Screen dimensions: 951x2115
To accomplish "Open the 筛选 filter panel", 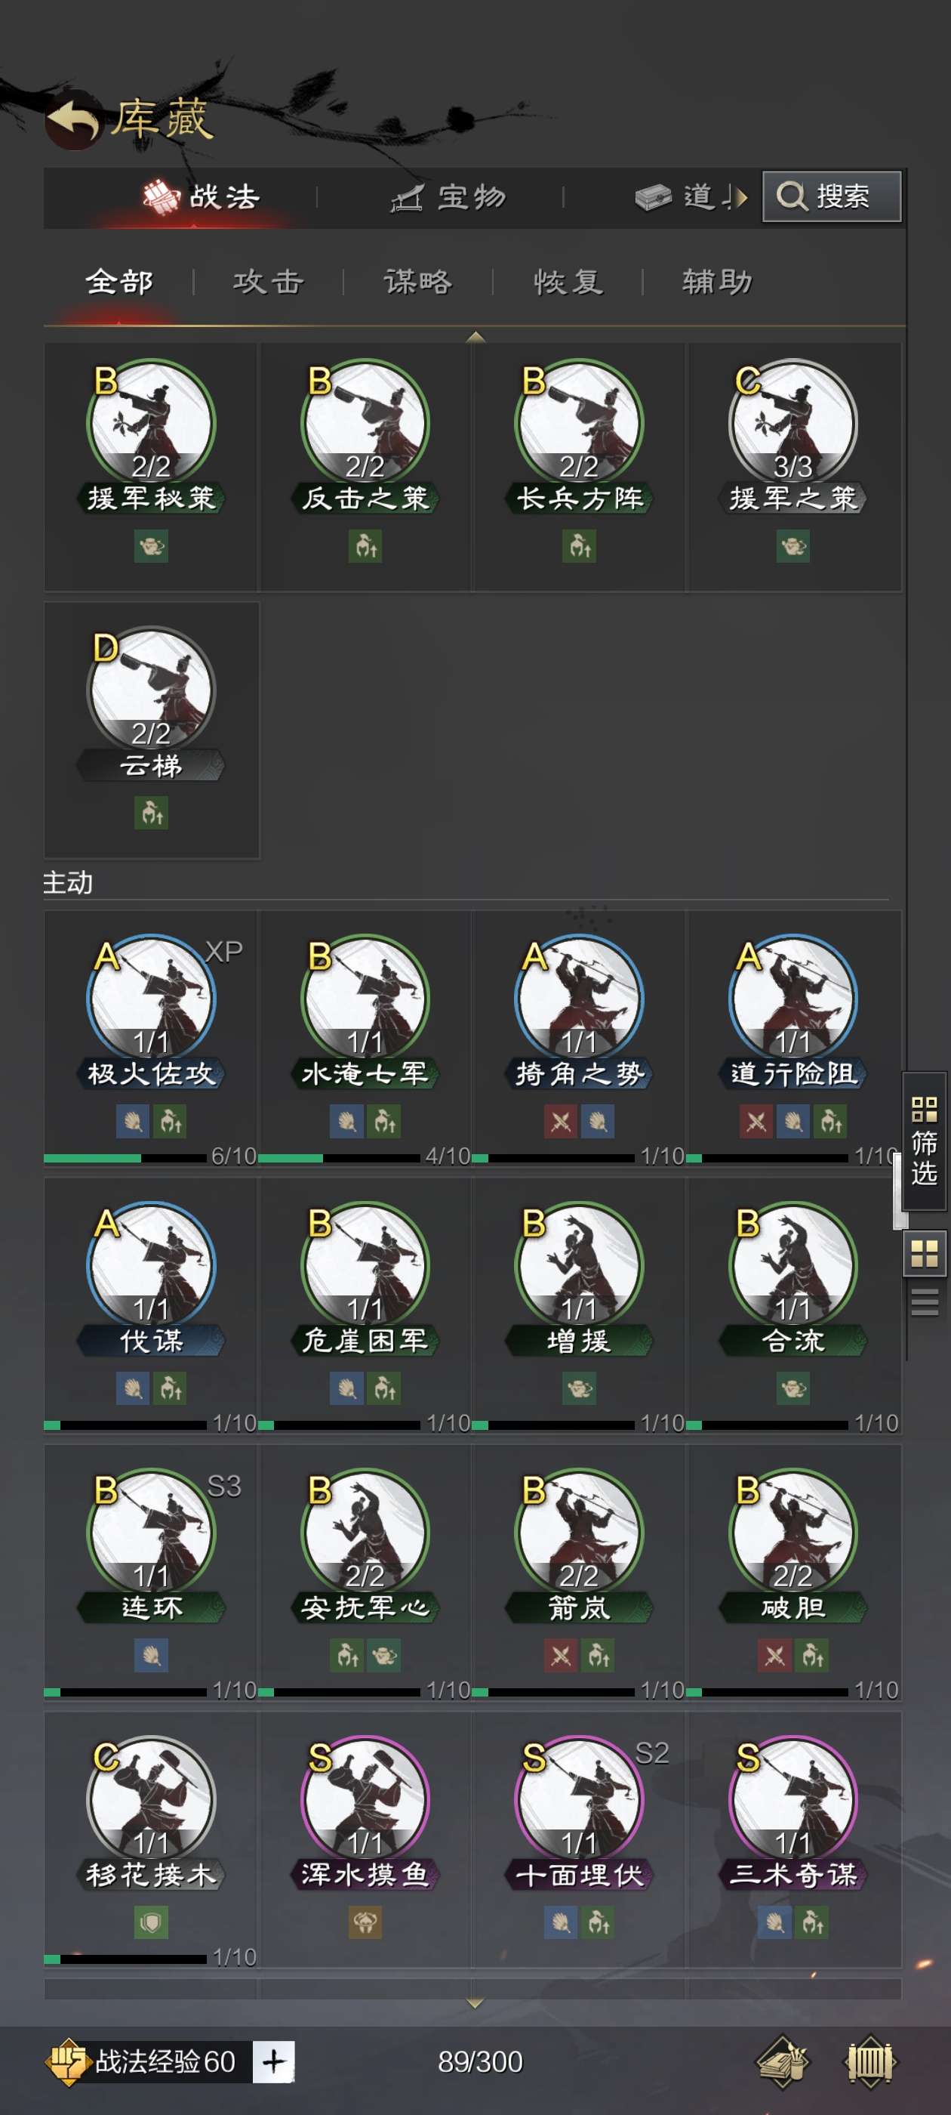I will [x=925, y=1141].
